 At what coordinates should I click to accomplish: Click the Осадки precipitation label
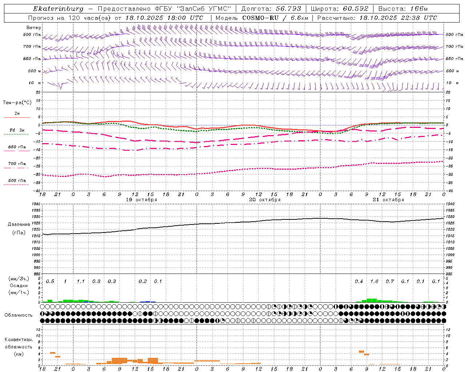pyautogui.click(x=19, y=286)
